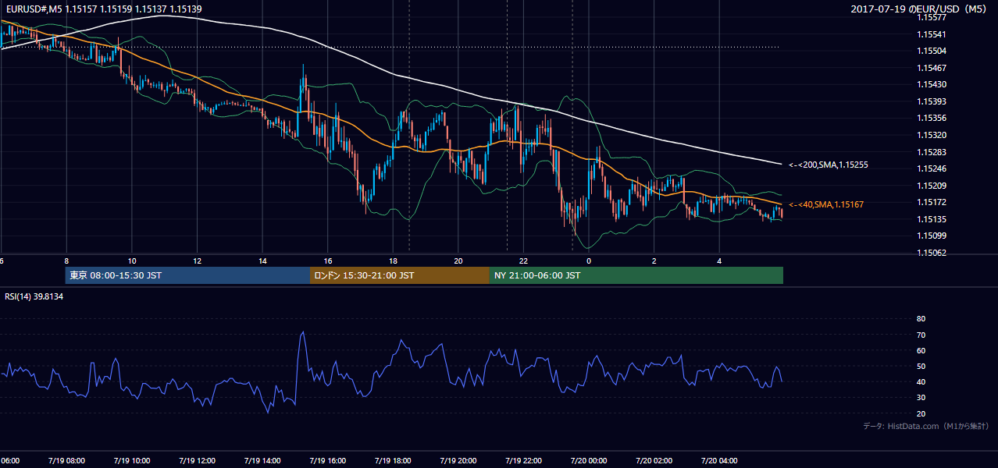Click the 'RSI(14) 39.8134' indicator label
The height and width of the screenshot is (468, 998).
coord(34,296)
